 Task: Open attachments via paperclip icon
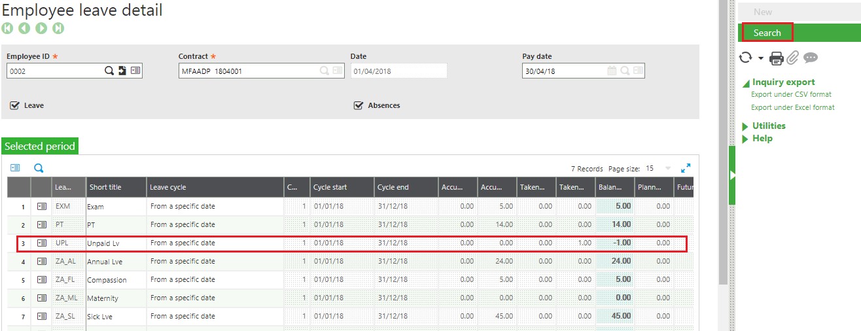click(x=792, y=58)
